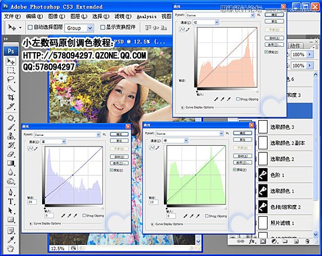Click Options button in blue channel Curves dialog
The width and height of the screenshot is (322, 256).
coord(119,163)
